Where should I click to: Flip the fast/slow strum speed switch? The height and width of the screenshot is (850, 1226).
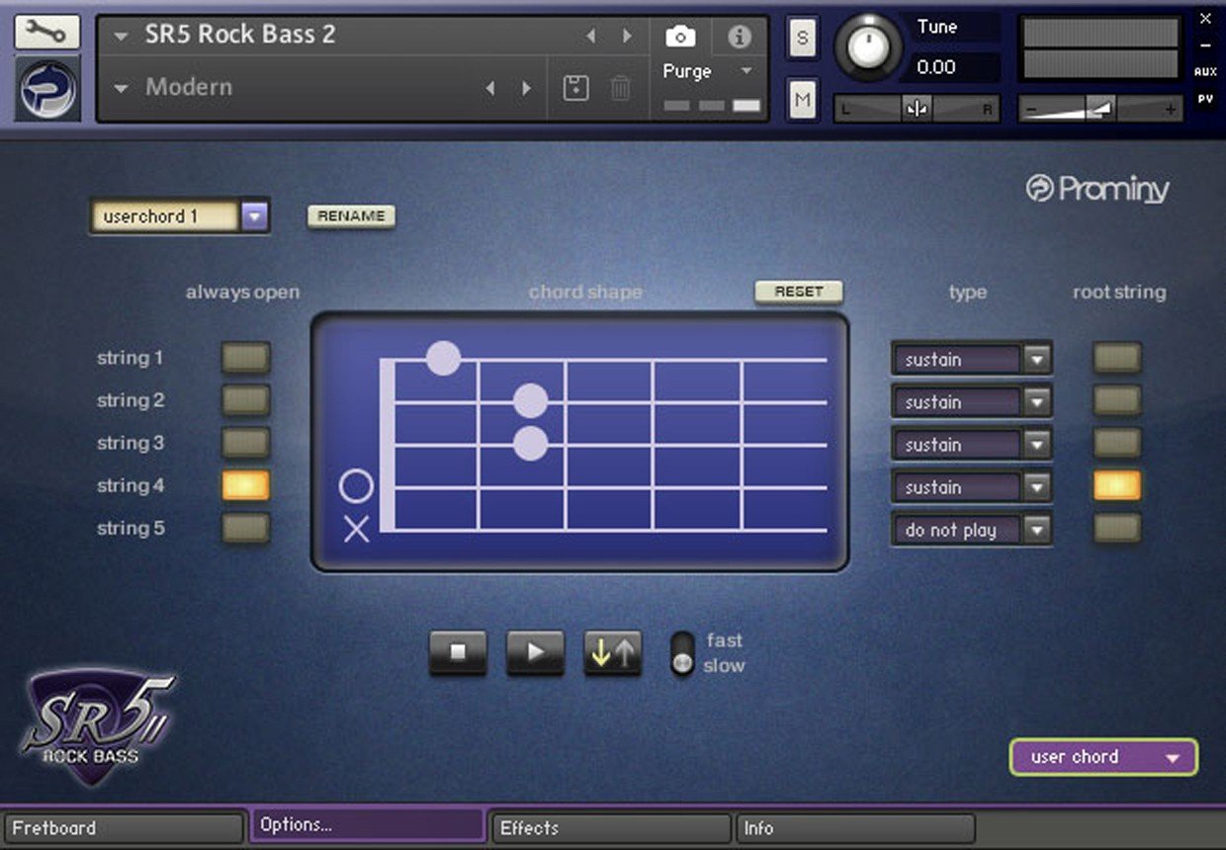tap(682, 653)
